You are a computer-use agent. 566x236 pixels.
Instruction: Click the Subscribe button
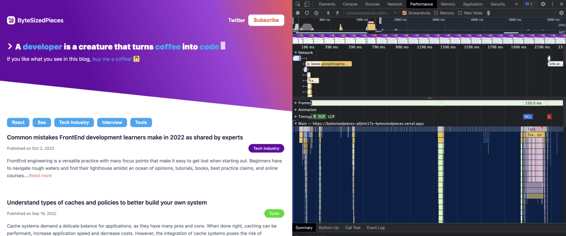(x=266, y=20)
